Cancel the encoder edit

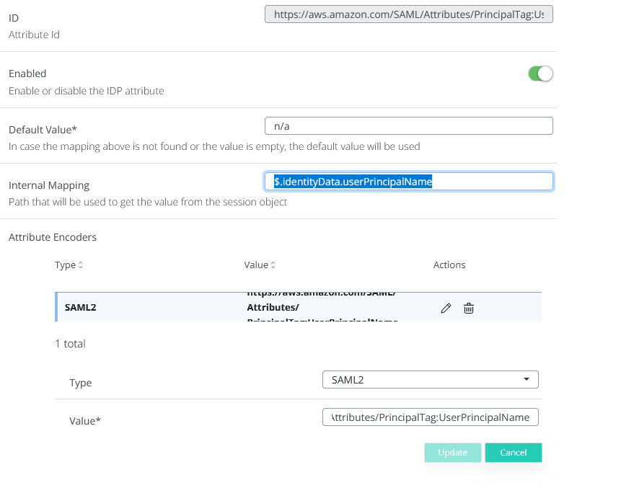coord(513,452)
